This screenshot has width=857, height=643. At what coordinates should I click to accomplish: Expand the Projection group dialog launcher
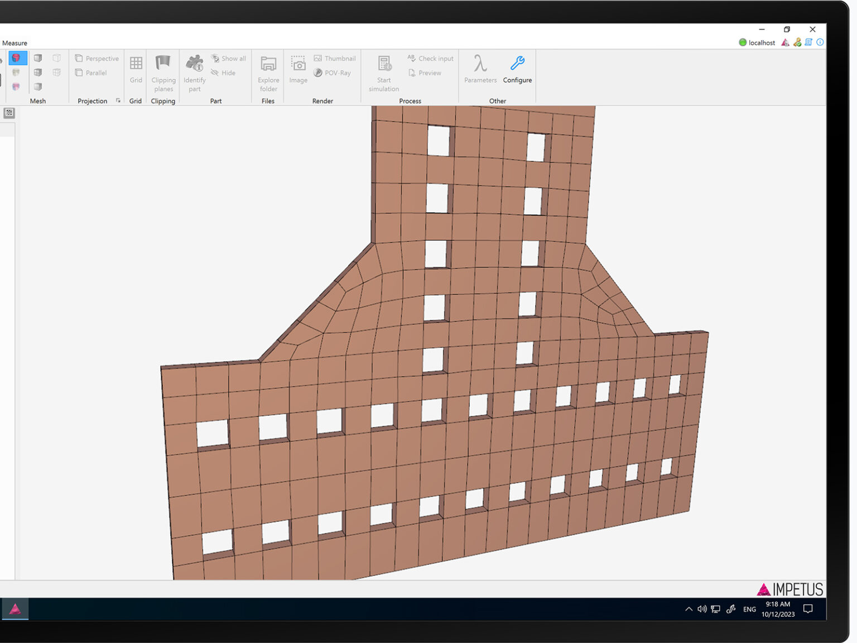(118, 101)
